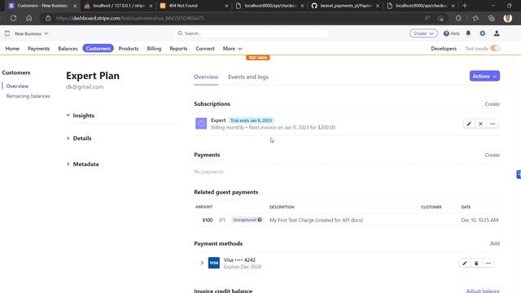The height and width of the screenshot is (293, 521).
Task: Switch to the laravel_payments GitHub browser tab
Action: click(x=345, y=6)
